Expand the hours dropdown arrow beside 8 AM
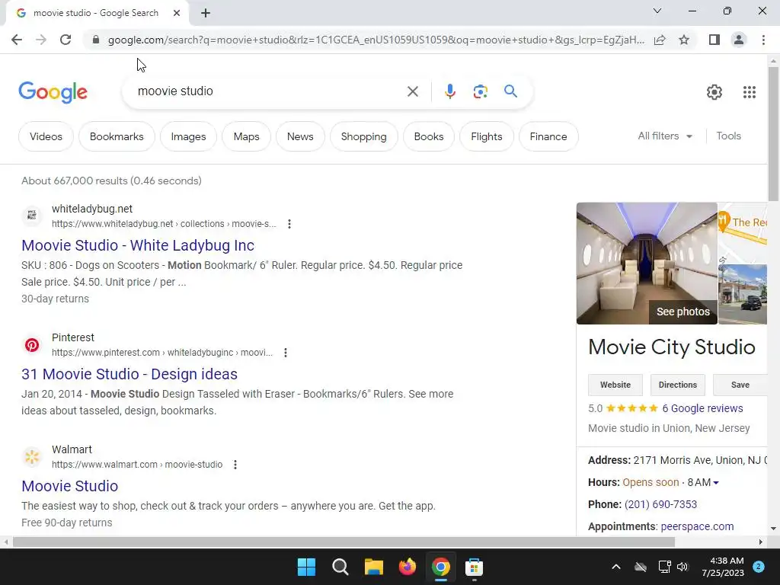 [716, 482]
